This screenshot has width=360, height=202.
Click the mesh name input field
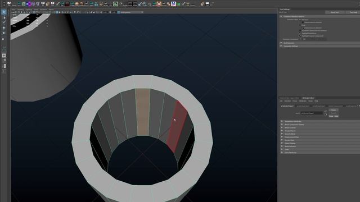point(312,113)
